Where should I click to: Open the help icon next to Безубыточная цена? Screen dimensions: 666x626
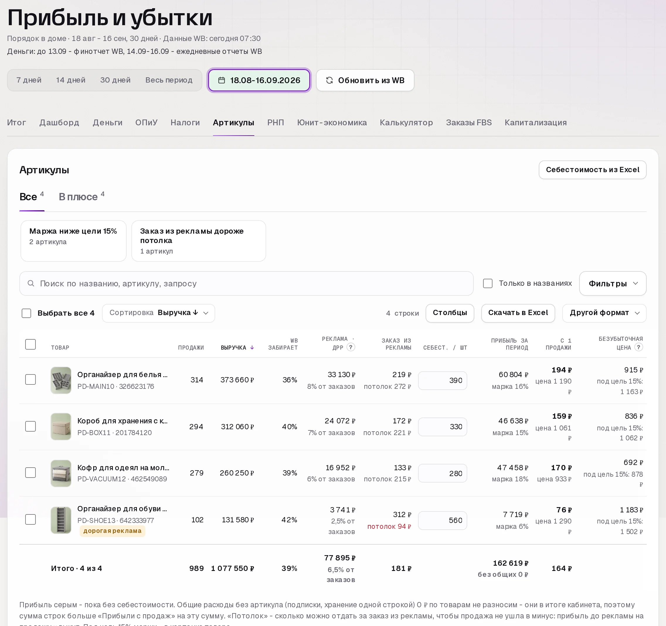(x=638, y=347)
